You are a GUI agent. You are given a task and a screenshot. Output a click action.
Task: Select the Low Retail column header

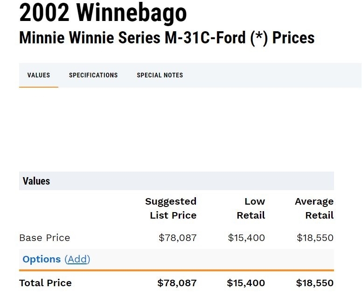pos(251,208)
